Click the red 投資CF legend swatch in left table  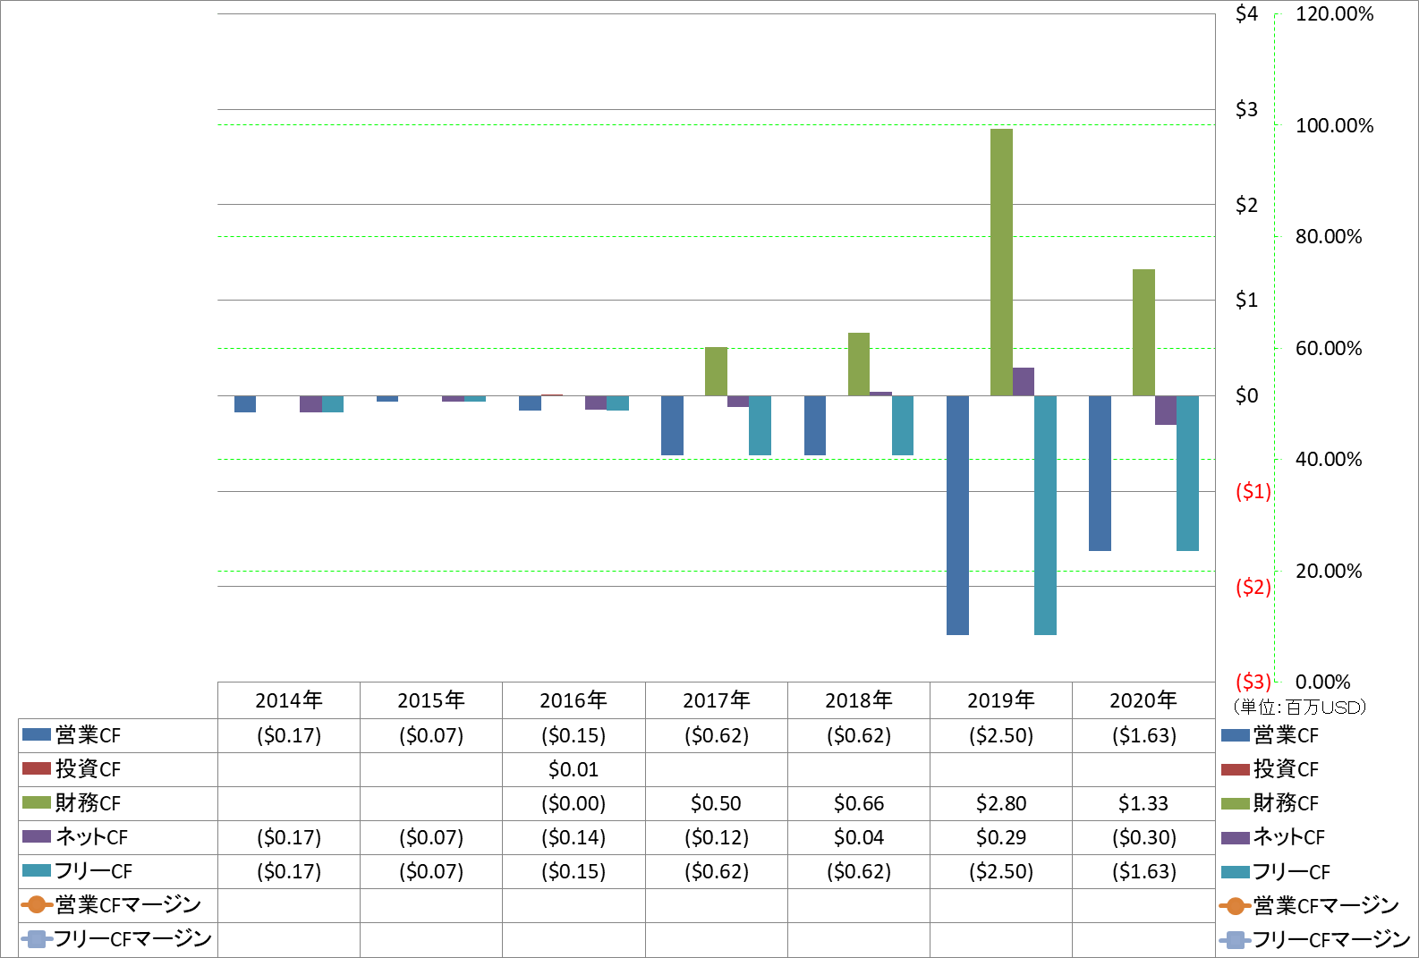click(37, 768)
